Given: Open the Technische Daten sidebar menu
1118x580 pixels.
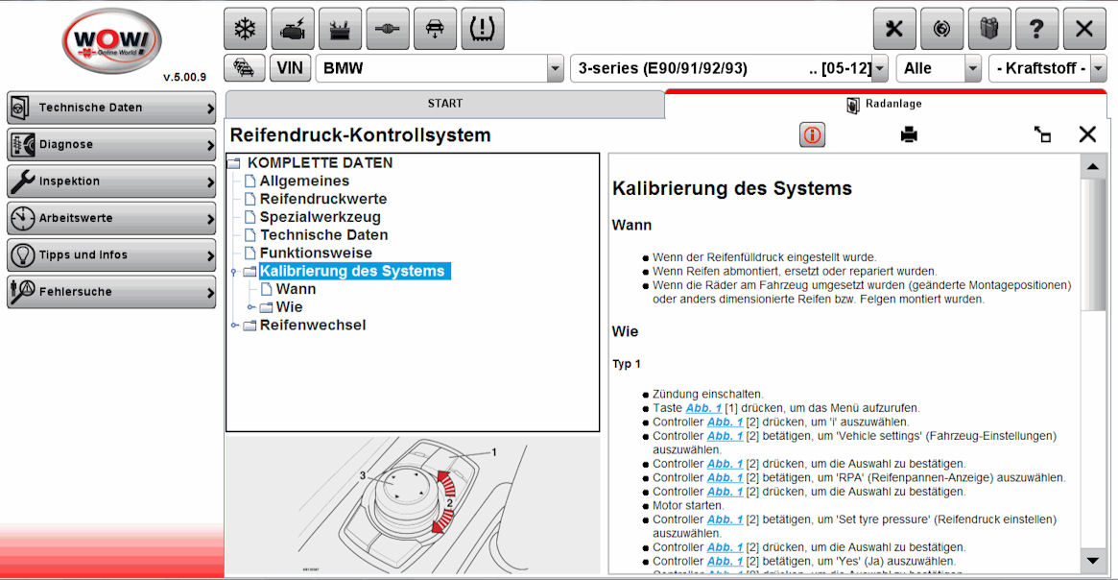Looking at the screenshot, I should [111, 108].
